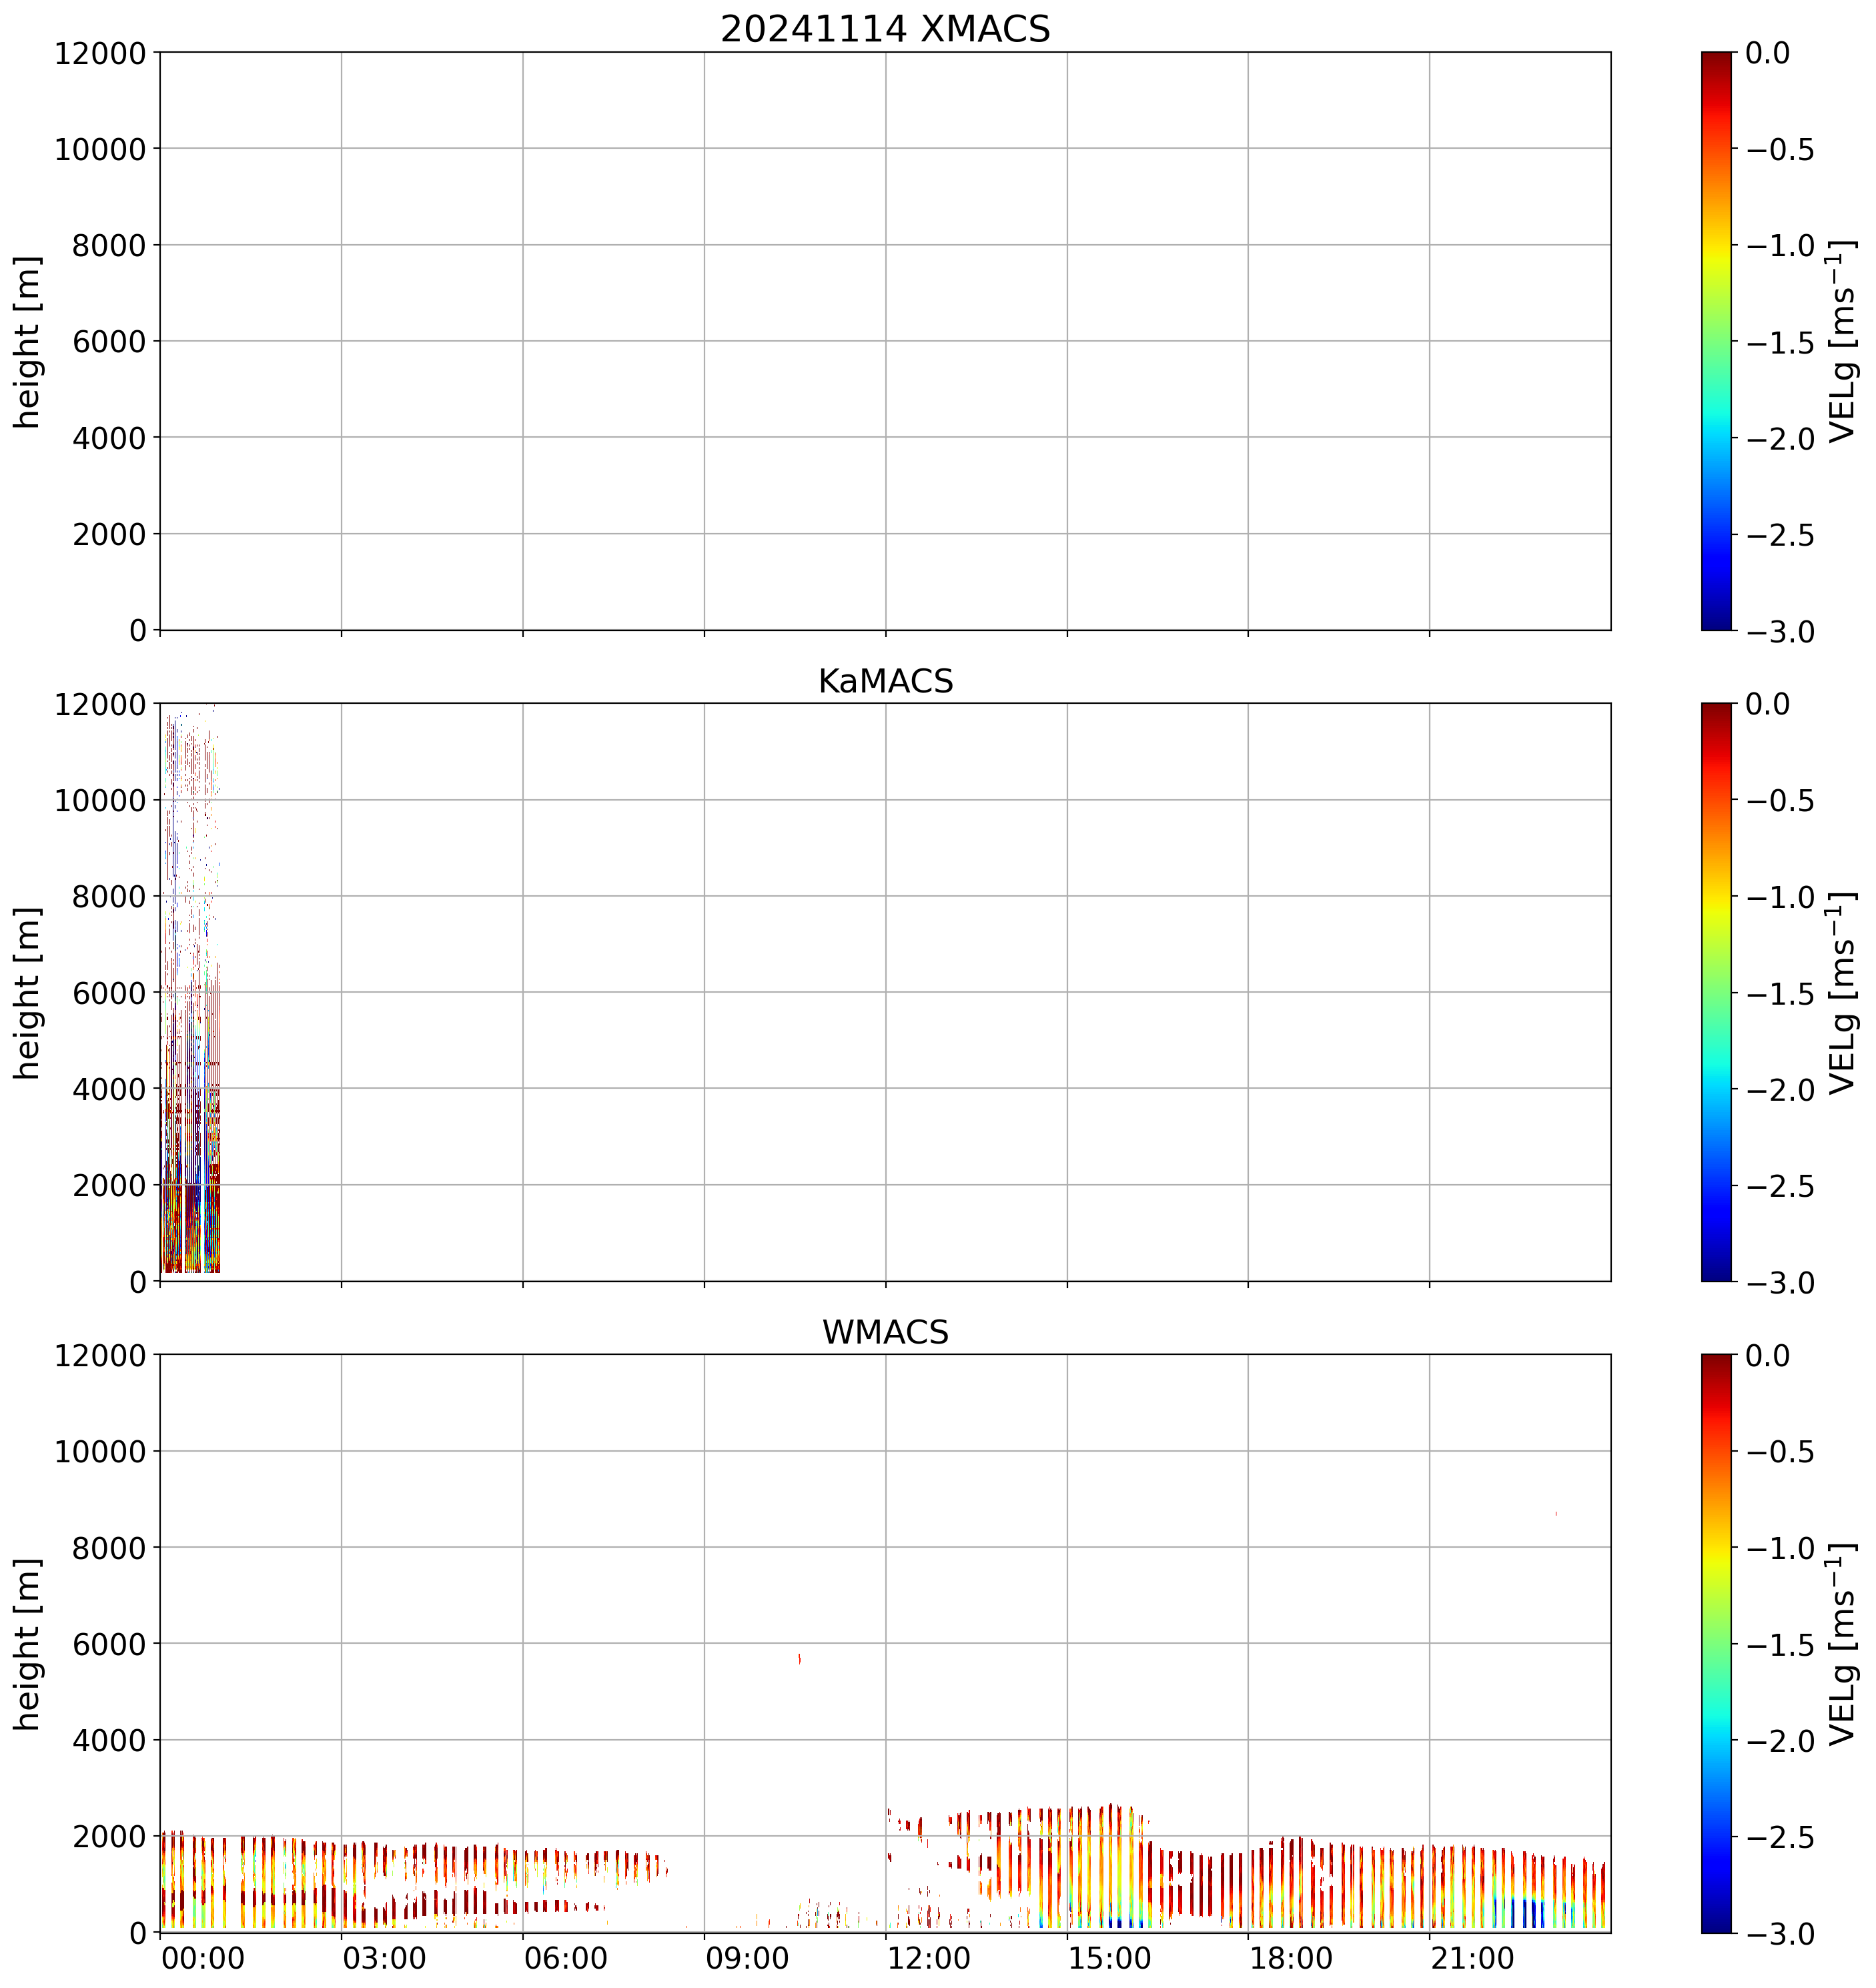
Task: Click the WMACS height [m] axis label
Action: (28, 1644)
